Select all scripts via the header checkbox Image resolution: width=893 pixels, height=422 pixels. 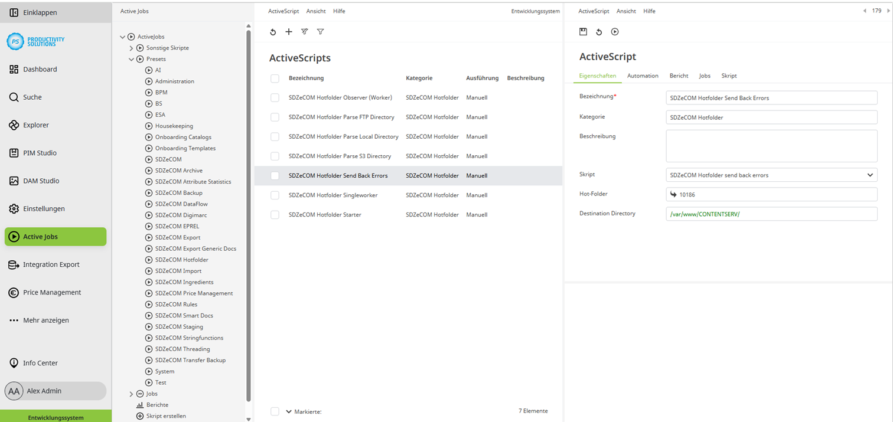click(275, 77)
